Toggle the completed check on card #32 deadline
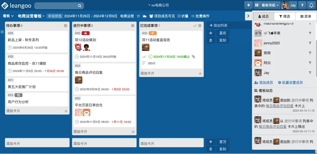 pyautogui.click(x=144, y=56)
